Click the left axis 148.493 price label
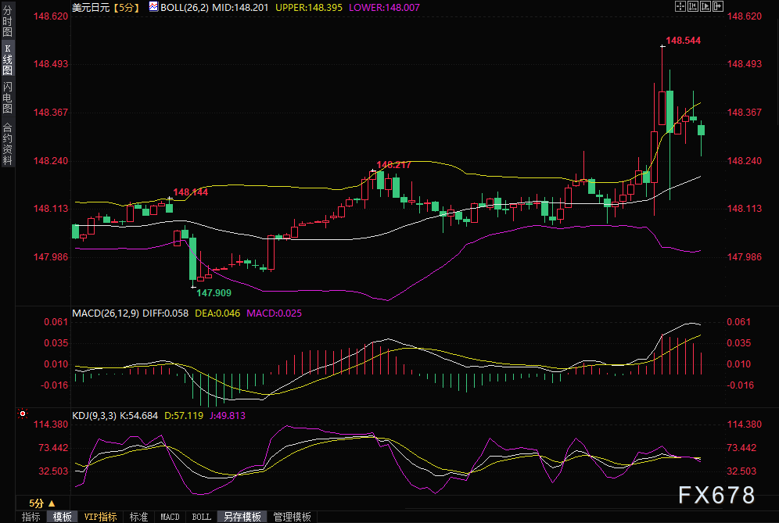Image resolution: width=779 pixels, height=523 pixels. pos(51,64)
